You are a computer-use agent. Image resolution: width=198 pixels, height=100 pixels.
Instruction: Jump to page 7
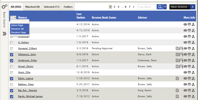coord(130,7)
